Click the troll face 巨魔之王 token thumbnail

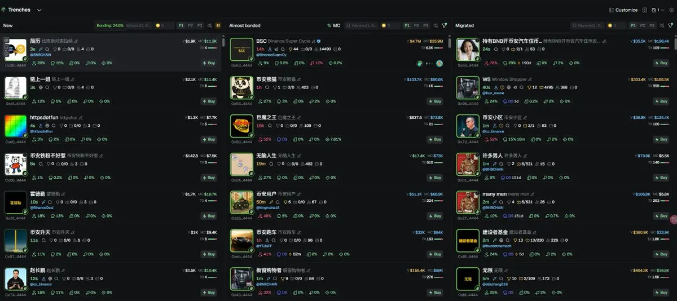[x=241, y=126]
